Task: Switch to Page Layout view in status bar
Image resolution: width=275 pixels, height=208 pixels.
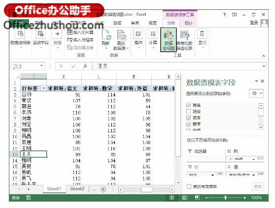Action: 185,198
